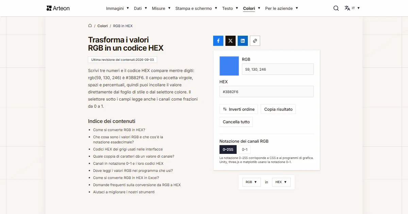Jump to Domande frequenti section
The width and height of the screenshot is (408, 214).
coord(137,185)
